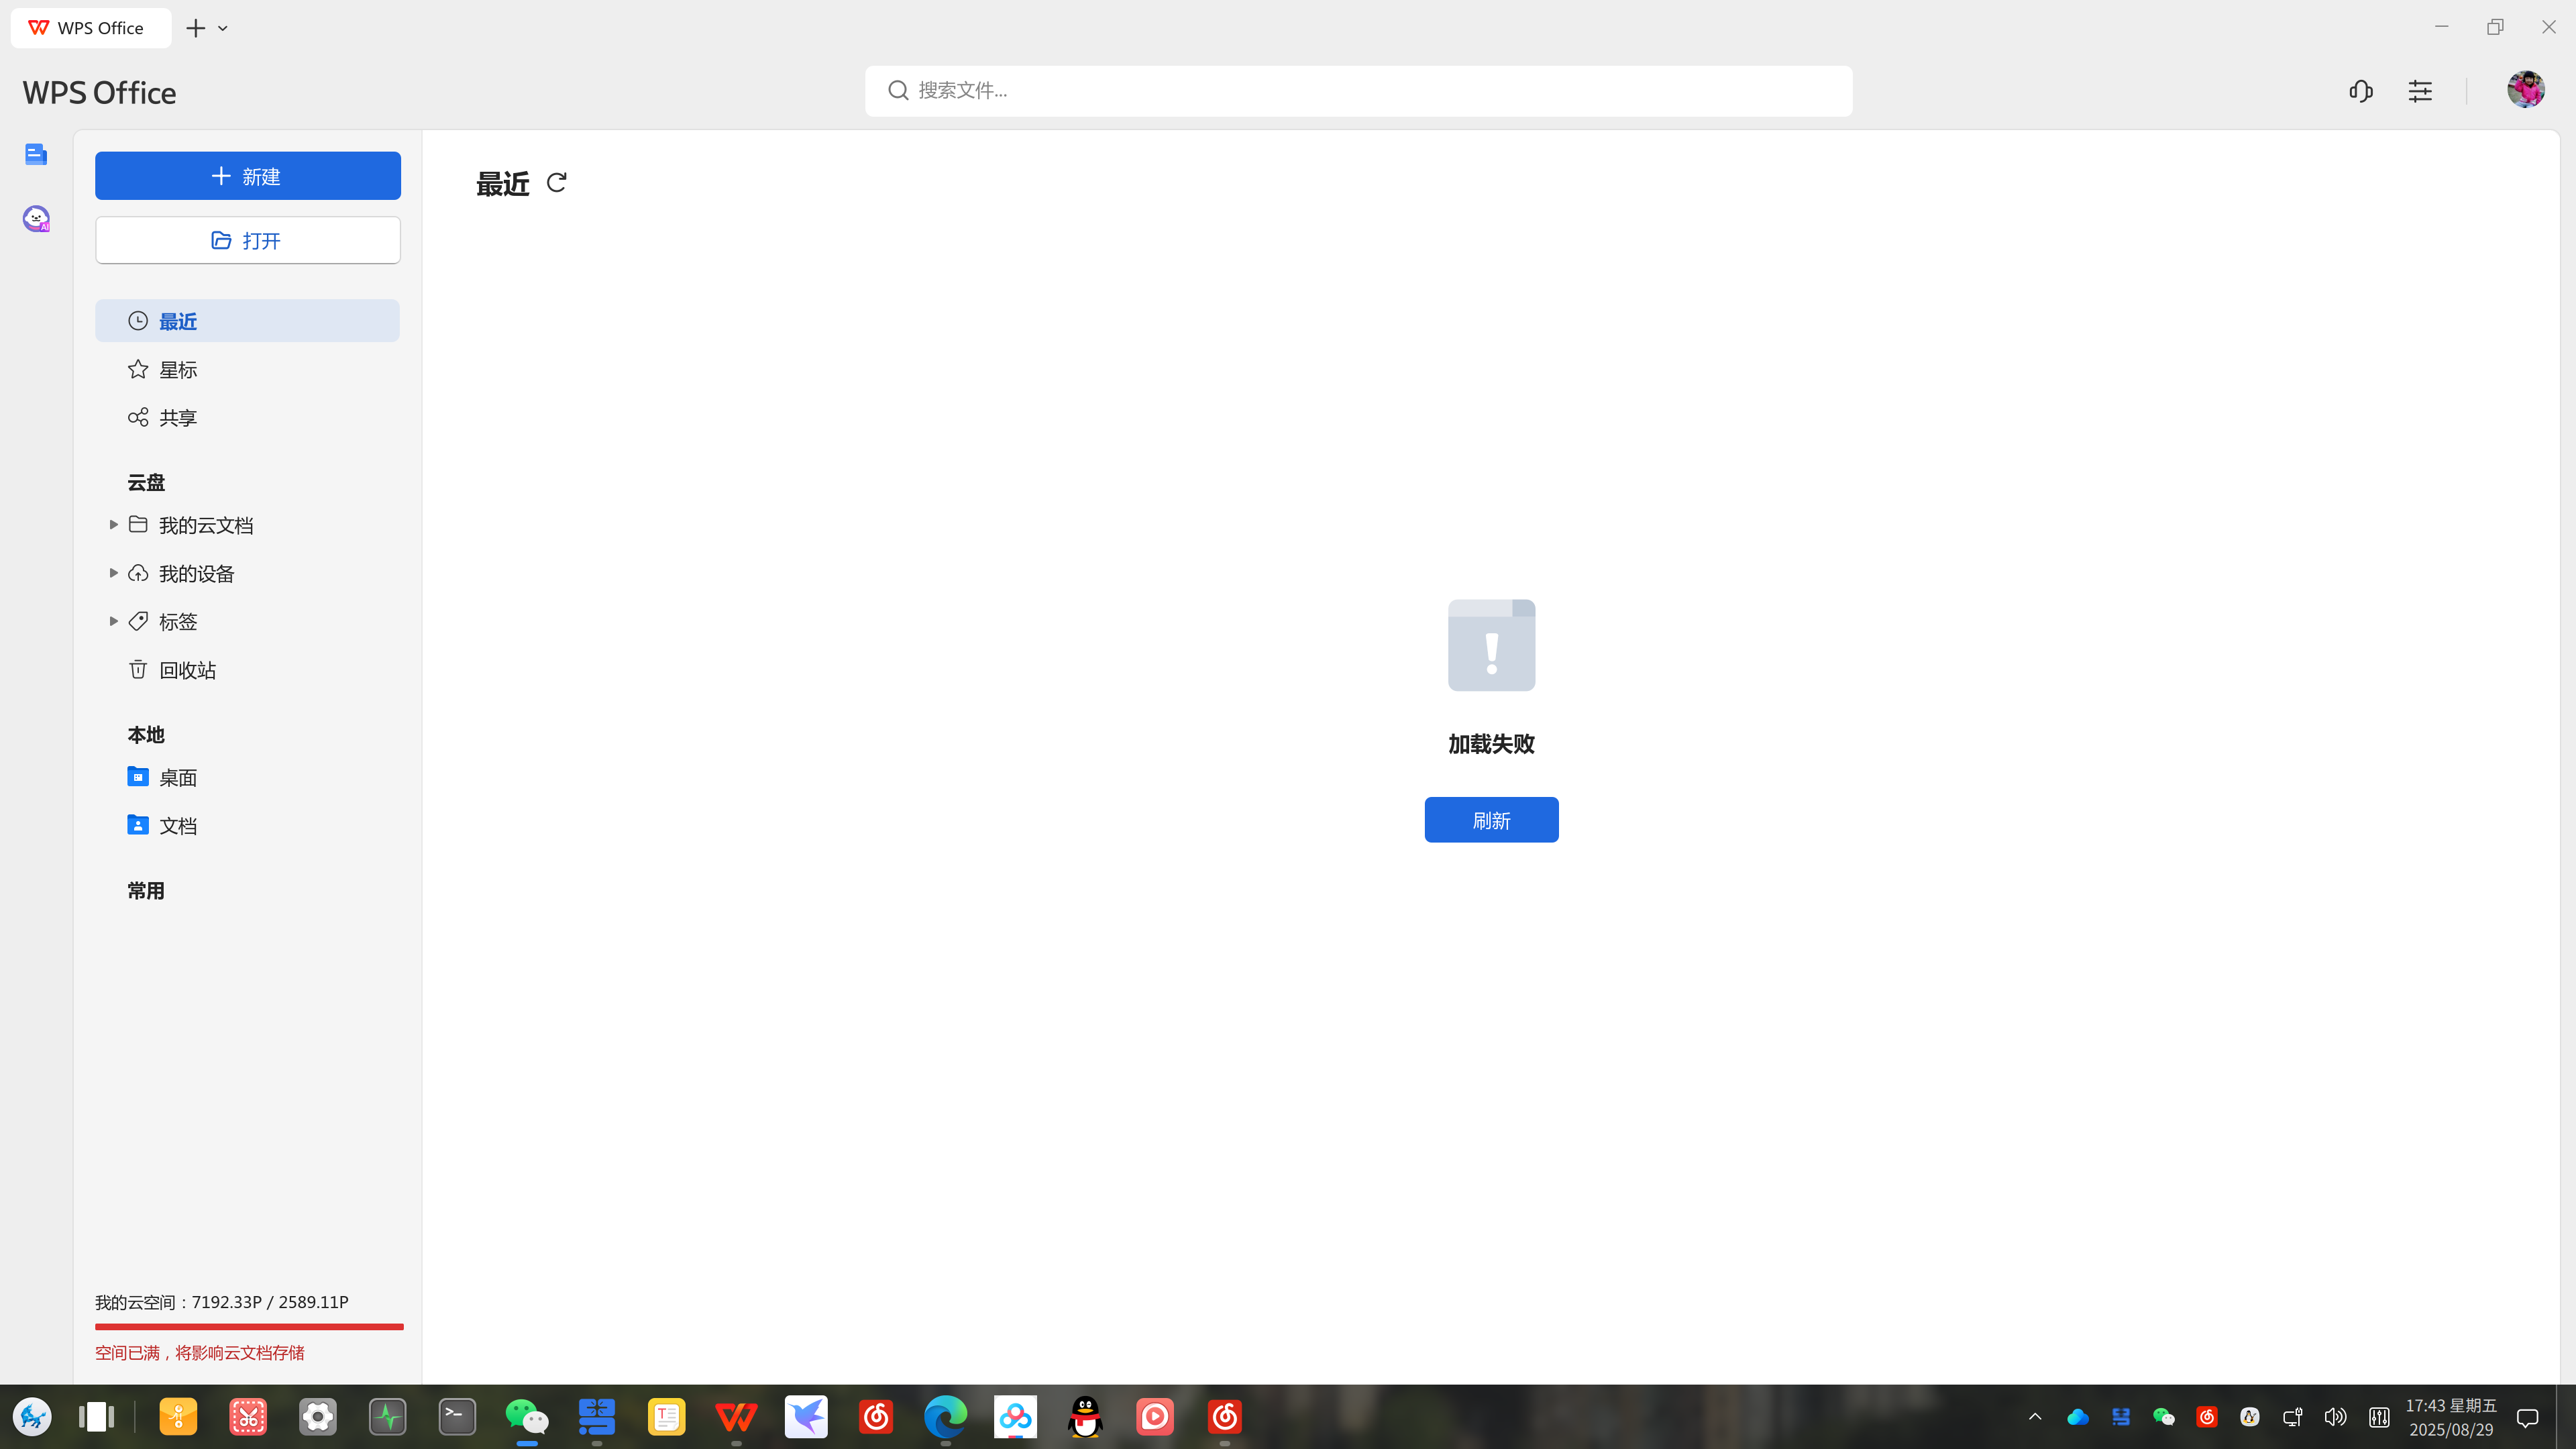Screen dimensions: 2576x1449
Task: Open the customer service headset icon
Action: pos(2361,91)
